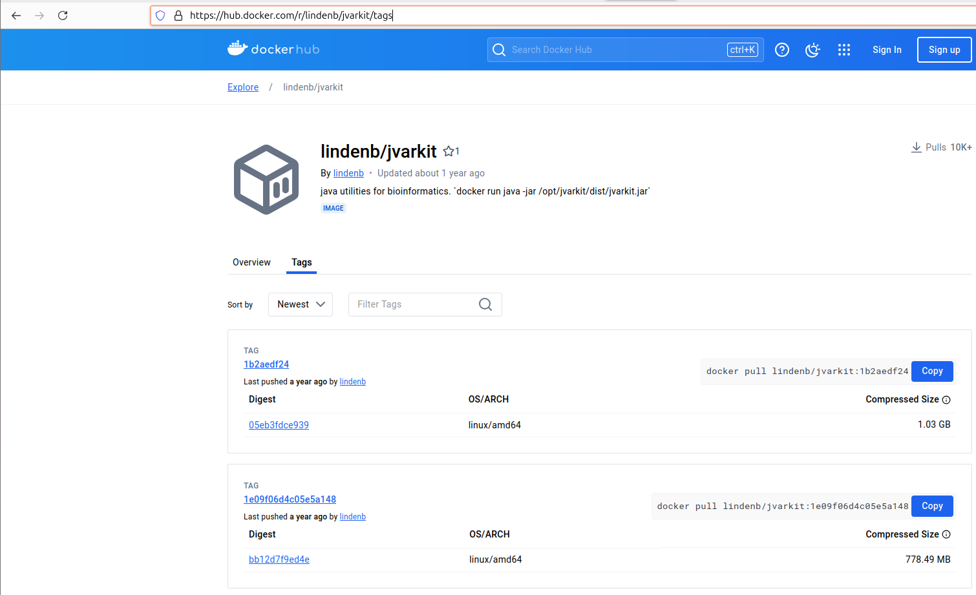Open the Sort by Newest dropdown
Viewport: 976px width, 595px height.
point(301,304)
